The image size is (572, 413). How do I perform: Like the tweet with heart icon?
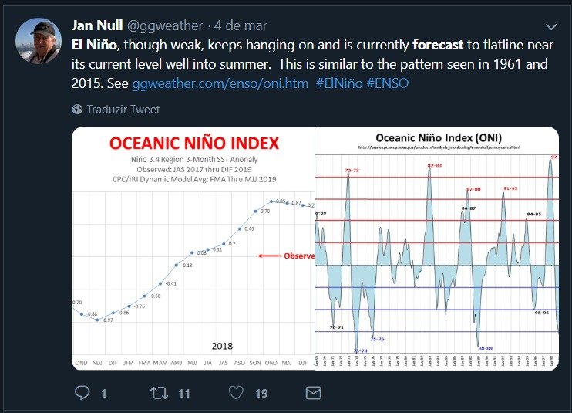[x=236, y=393]
